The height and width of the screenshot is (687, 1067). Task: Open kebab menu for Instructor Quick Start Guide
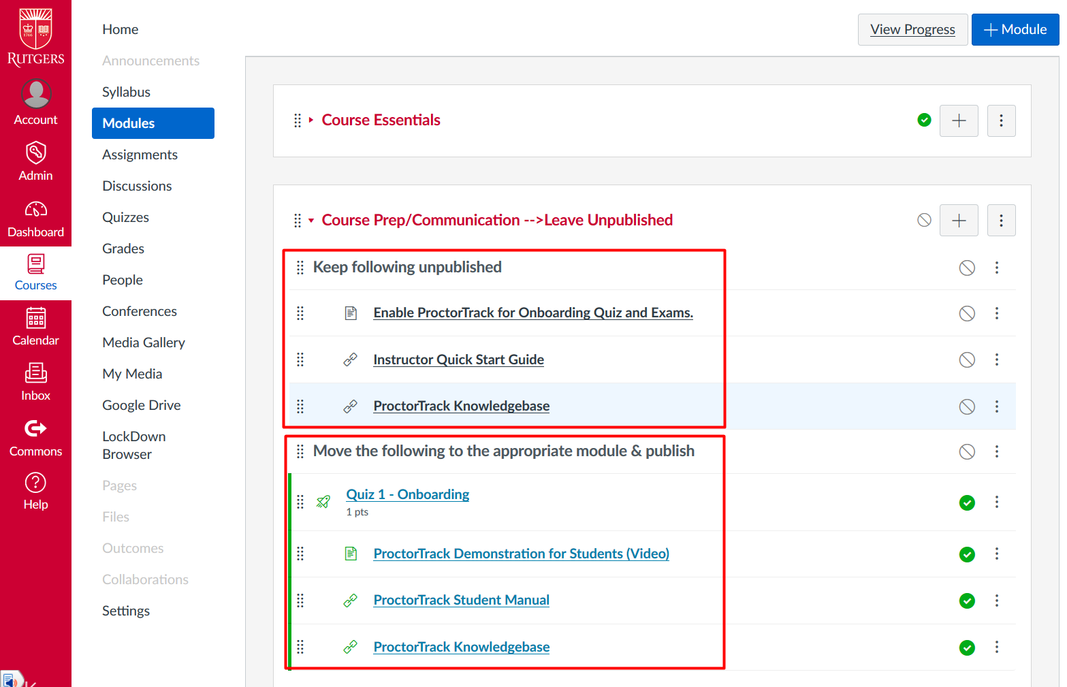[x=997, y=360]
